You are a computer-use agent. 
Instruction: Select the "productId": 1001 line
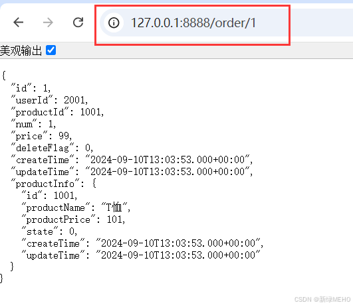click(x=57, y=112)
